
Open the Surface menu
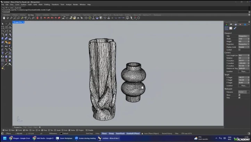24,5
